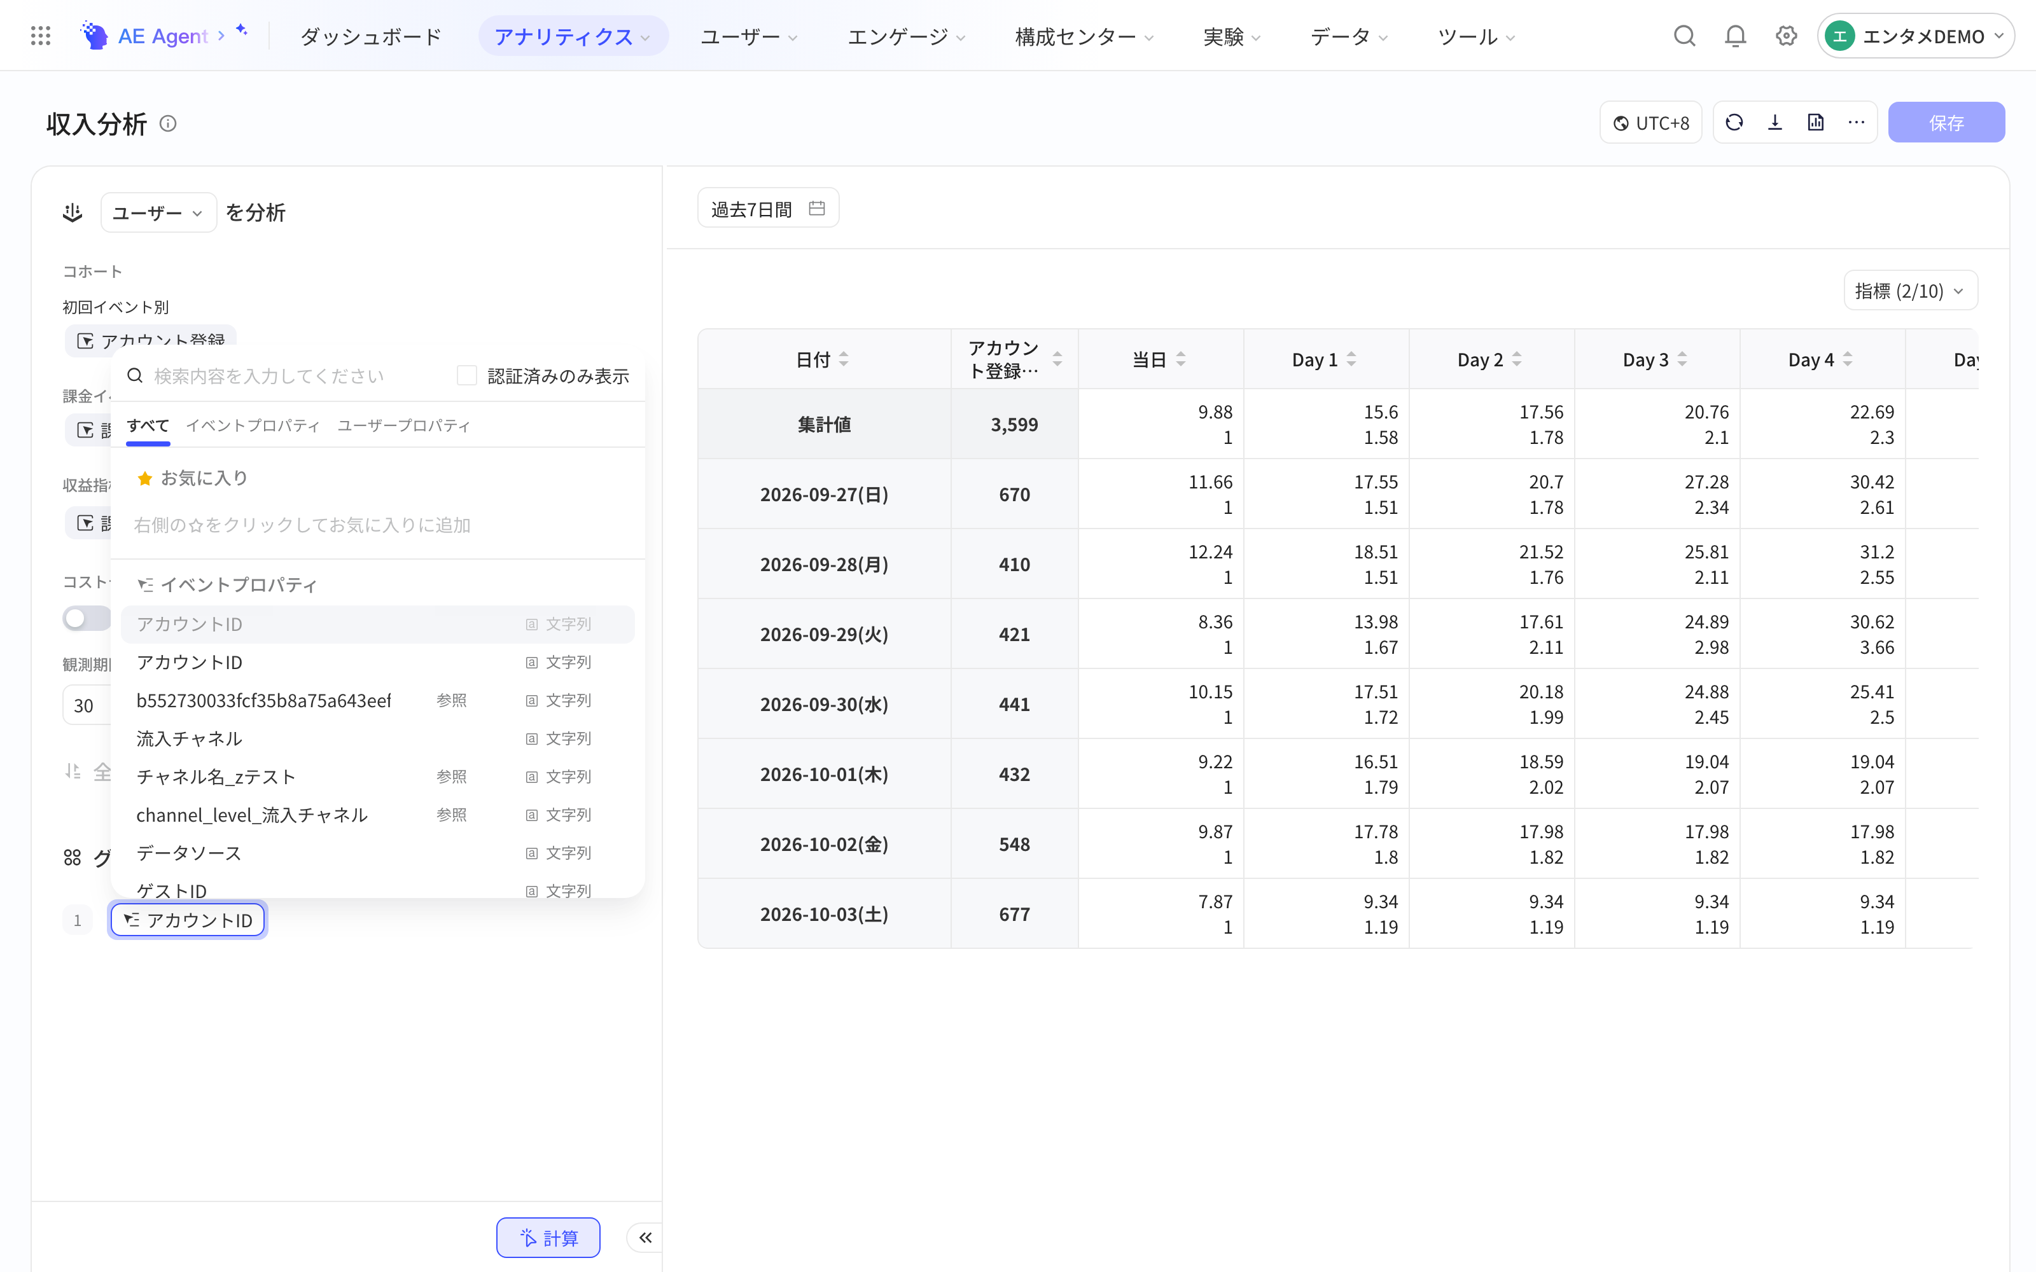This screenshot has width=2036, height=1272.
Task: Open 構成センター menu
Action: tap(1084, 36)
